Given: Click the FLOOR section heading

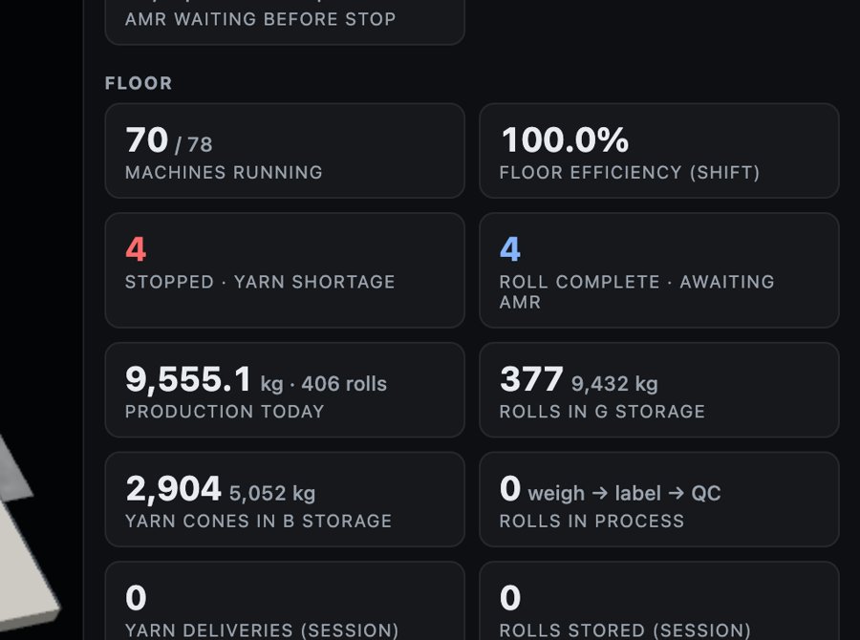Looking at the screenshot, I should pos(139,83).
